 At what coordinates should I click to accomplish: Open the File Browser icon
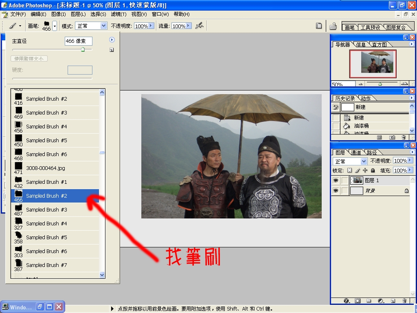[x=333, y=26]
